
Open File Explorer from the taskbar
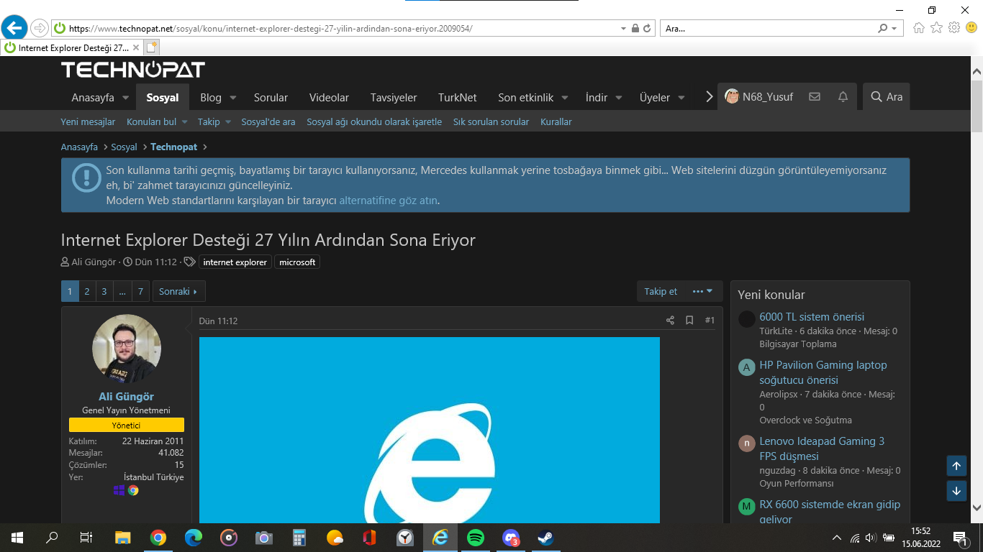pyautogui.click(x=123, y=538)
